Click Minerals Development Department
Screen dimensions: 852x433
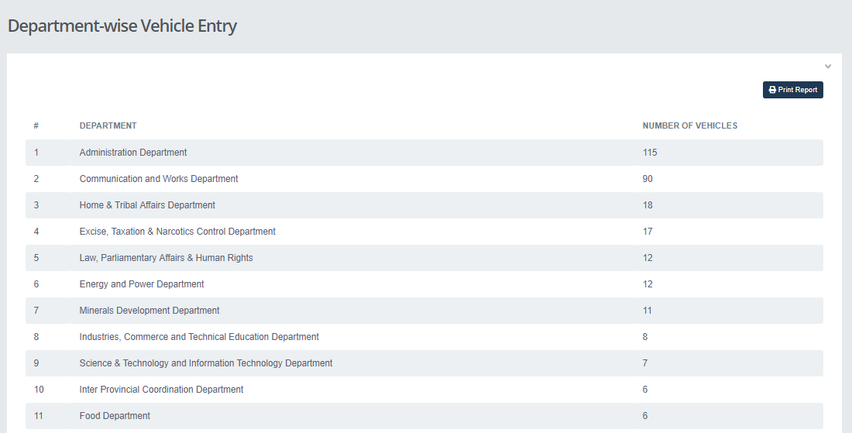click(x=149, y=311)
